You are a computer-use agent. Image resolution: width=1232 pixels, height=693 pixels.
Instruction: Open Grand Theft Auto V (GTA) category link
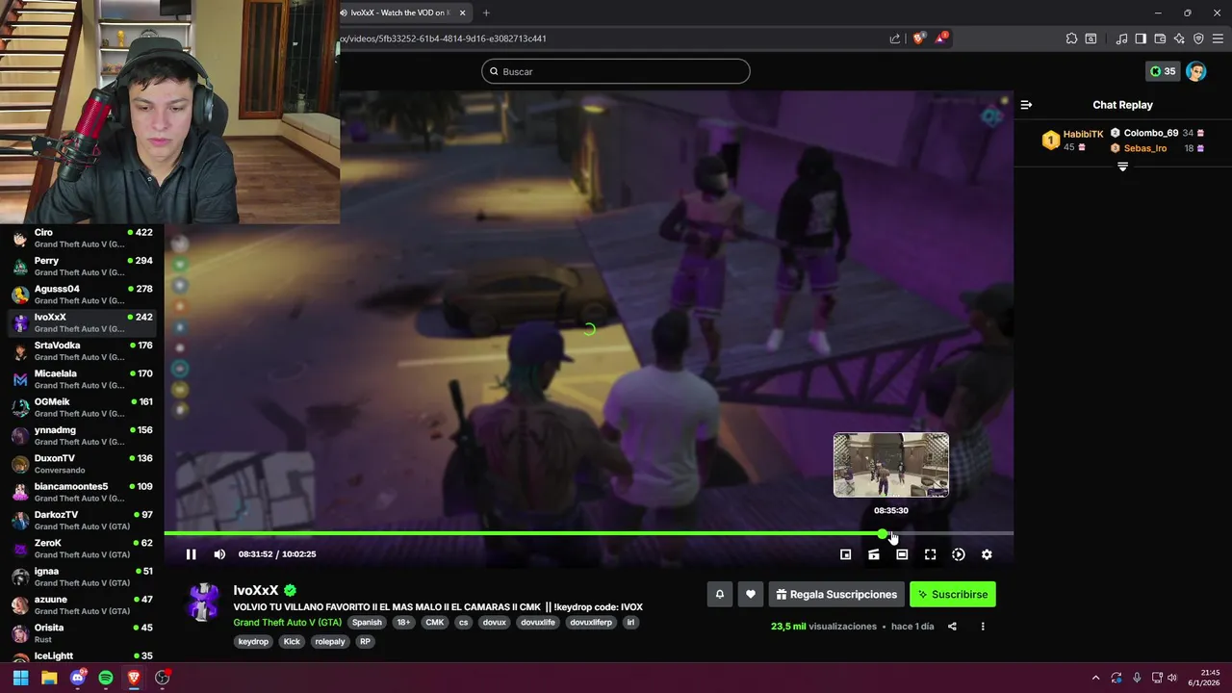[x=288, y=623]
